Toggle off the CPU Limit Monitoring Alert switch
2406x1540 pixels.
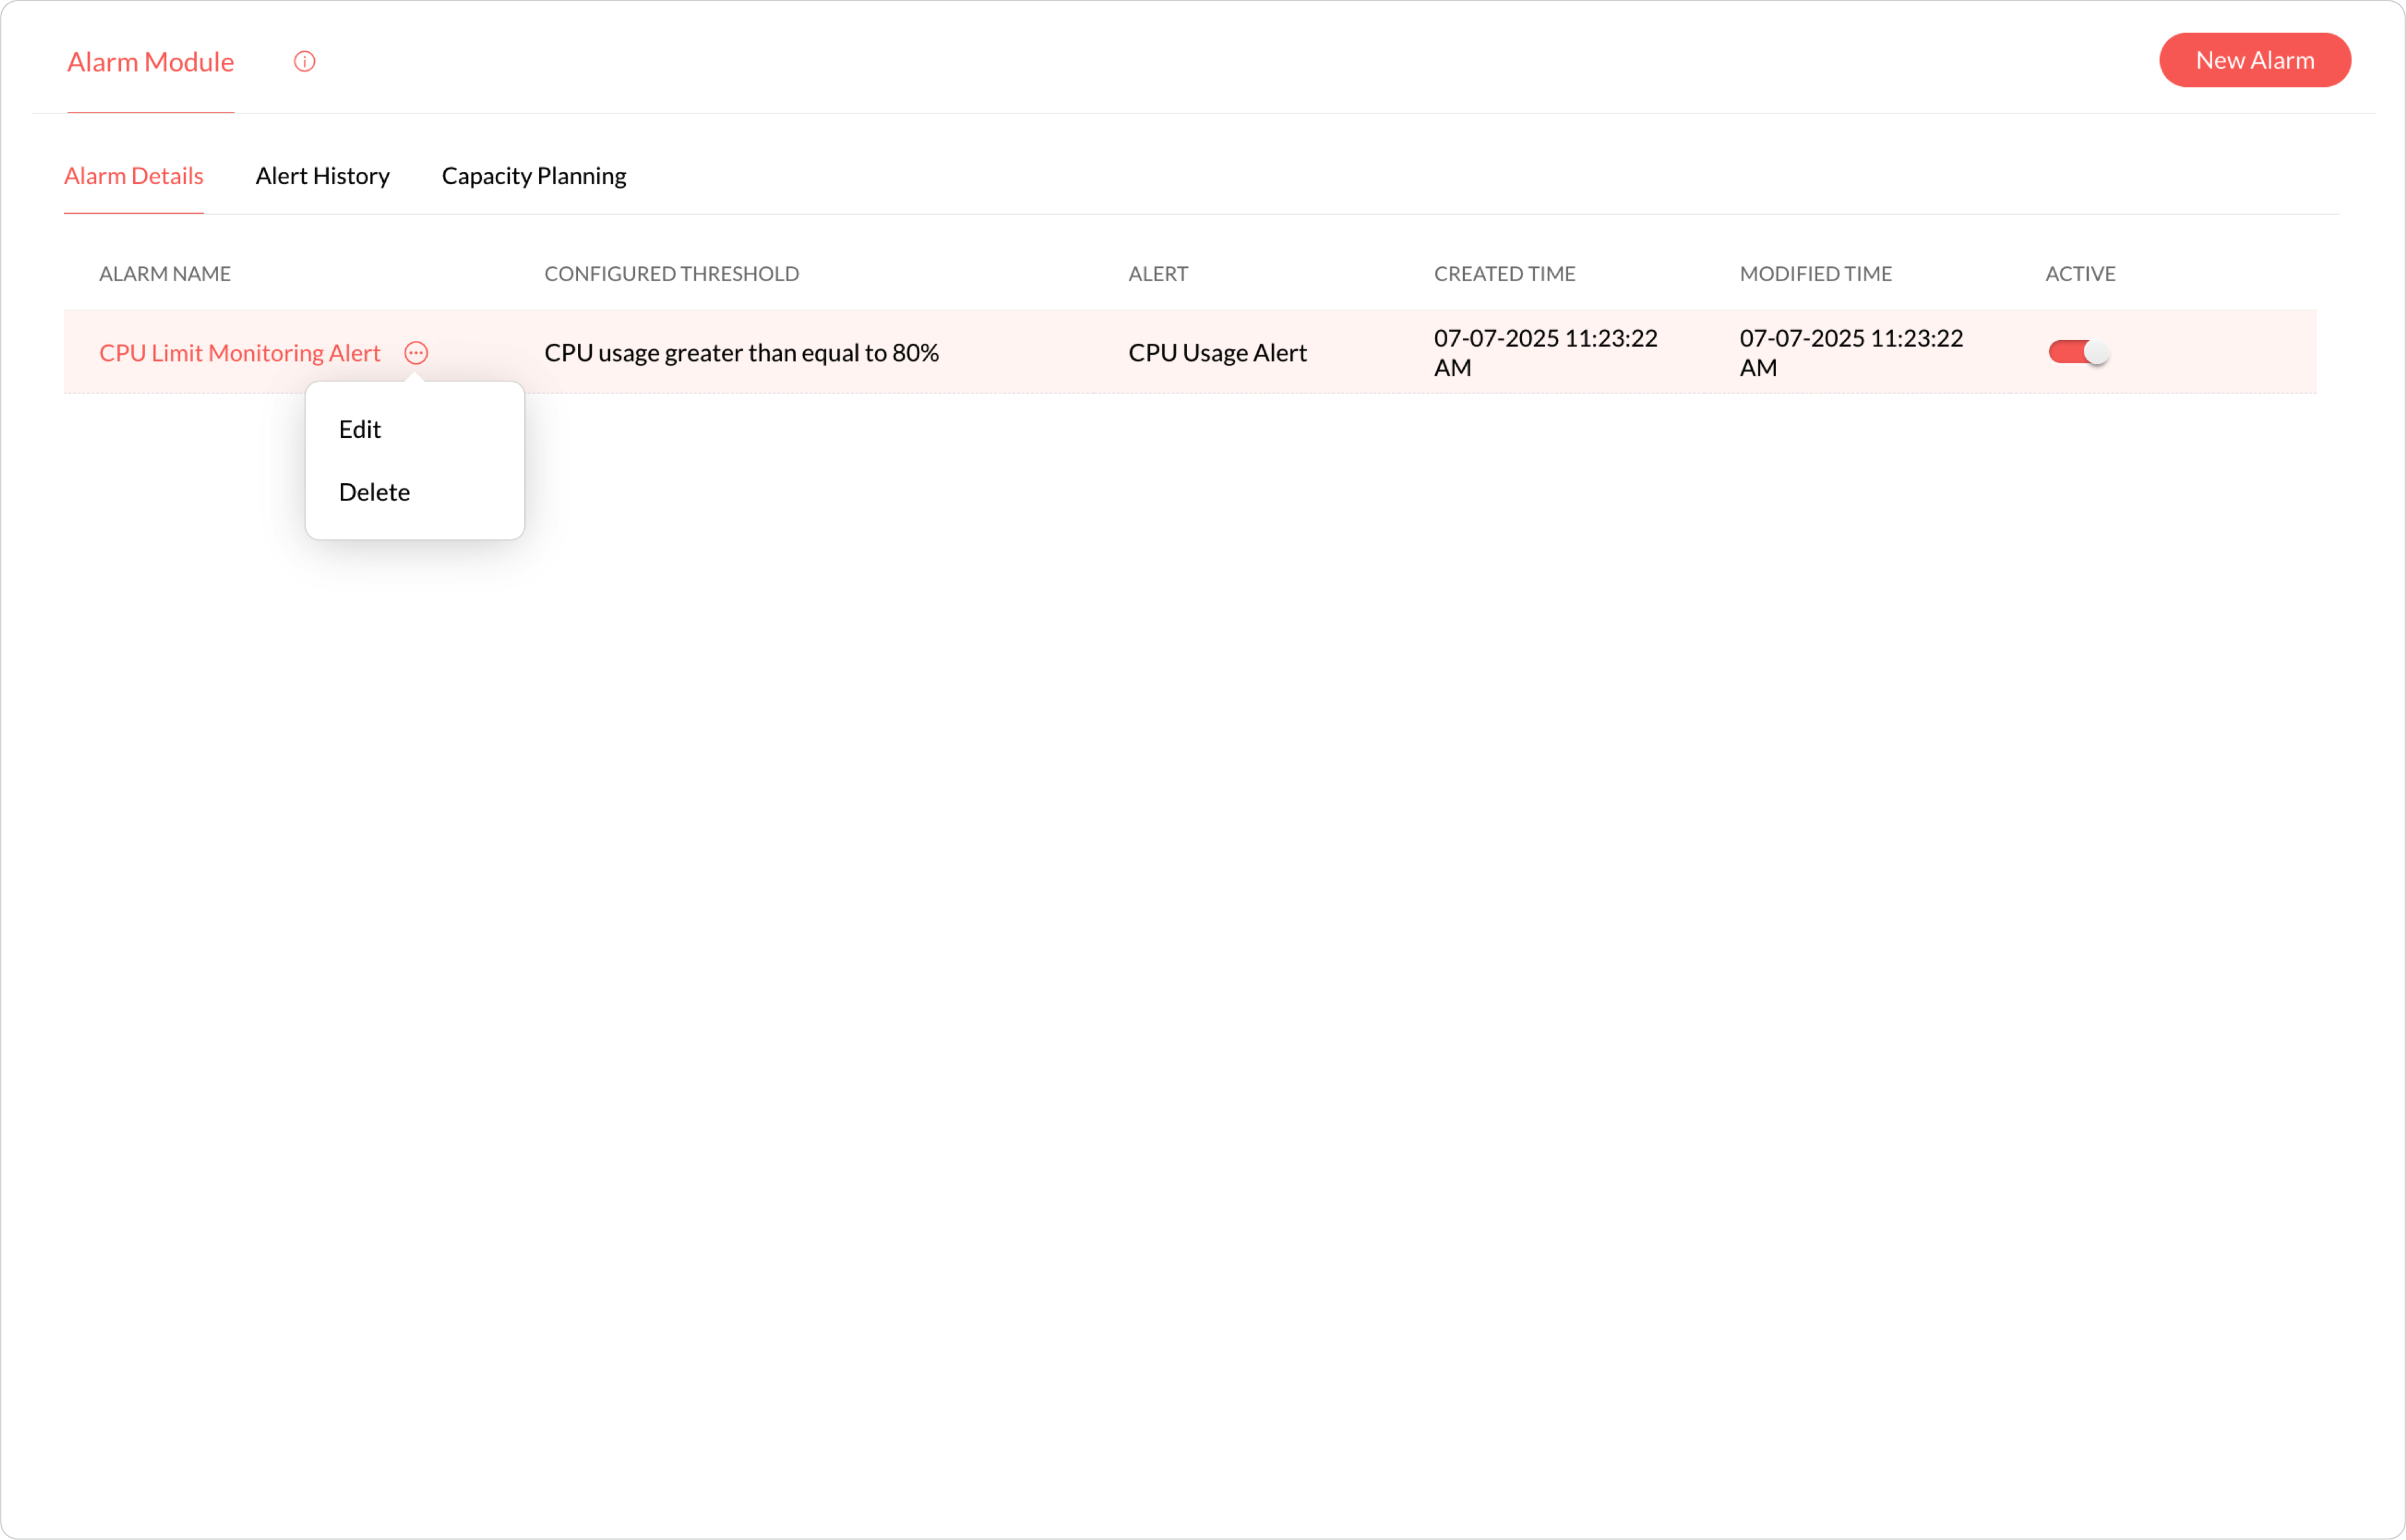[x=2078, y=352]
